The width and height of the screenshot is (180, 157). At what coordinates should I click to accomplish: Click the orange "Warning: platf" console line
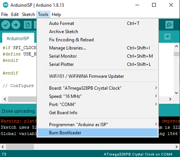[x=19, y=121]
